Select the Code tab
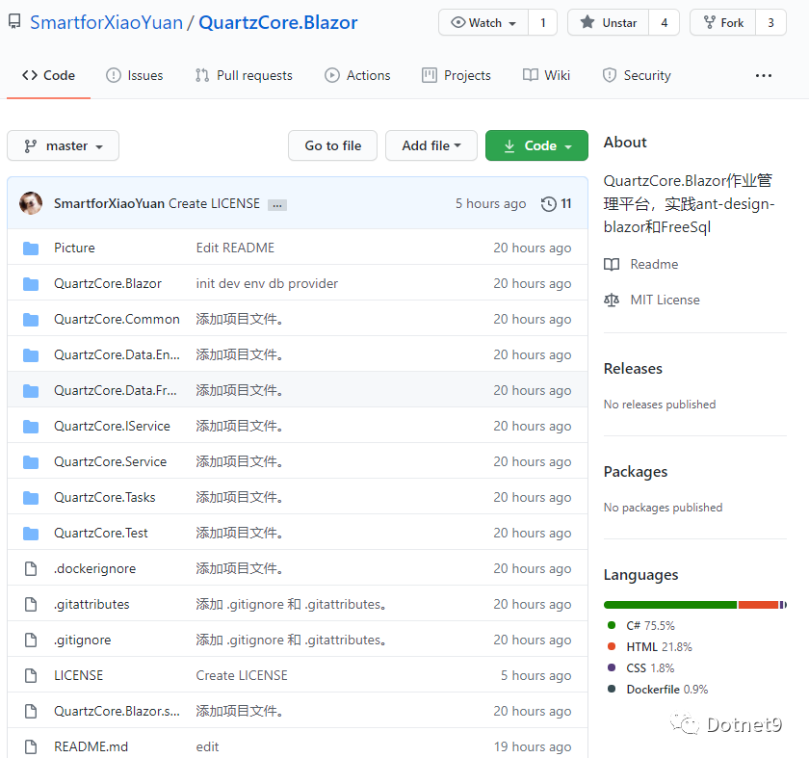Screen dimensions: 809x758 pos(48,76)
